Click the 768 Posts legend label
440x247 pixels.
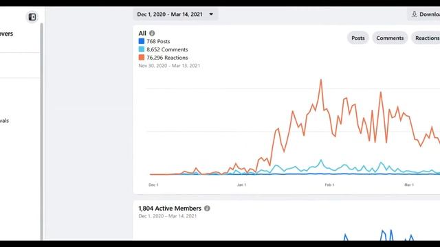pyautogui.click(x=158, y=41)
